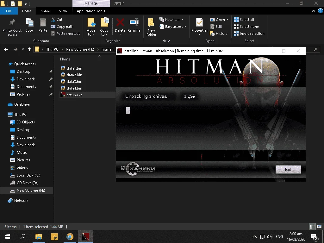
Task: Click Paste shortcut in ribbon
Action: (x=65, y=34)
